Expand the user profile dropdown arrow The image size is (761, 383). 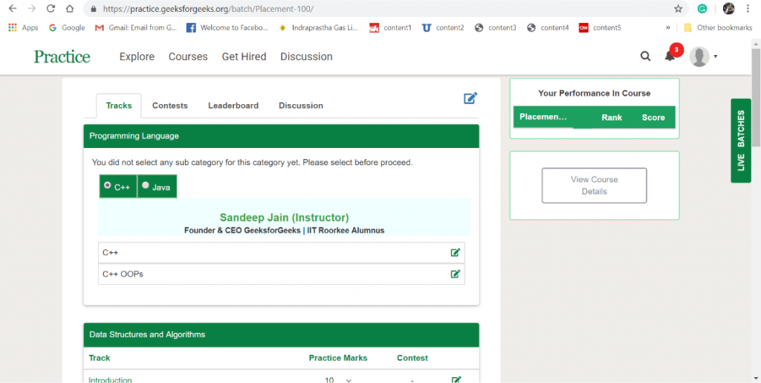(716, 57)
